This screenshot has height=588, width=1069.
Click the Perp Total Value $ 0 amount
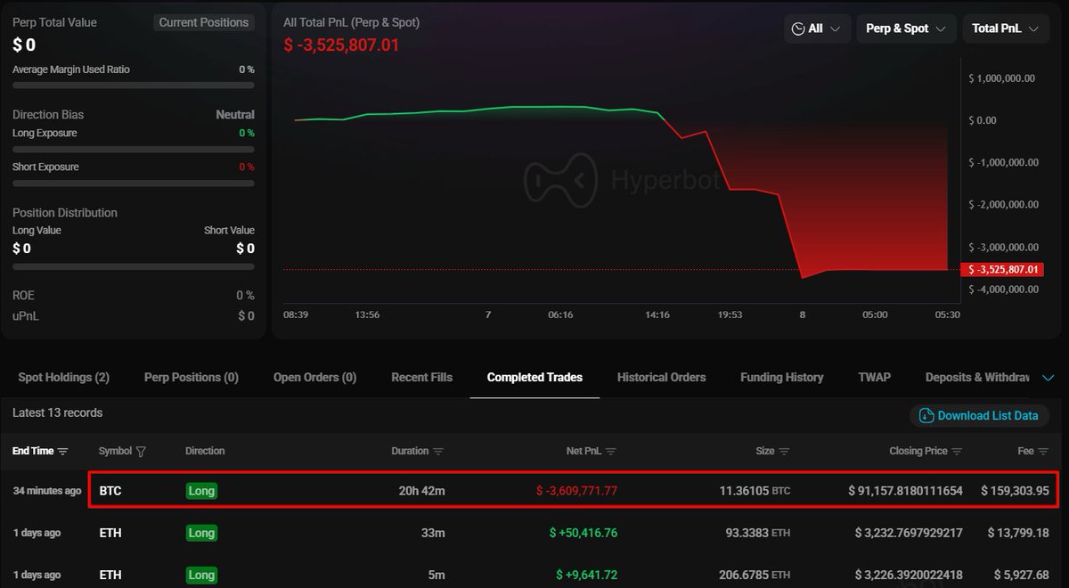(x=24, y=45)
